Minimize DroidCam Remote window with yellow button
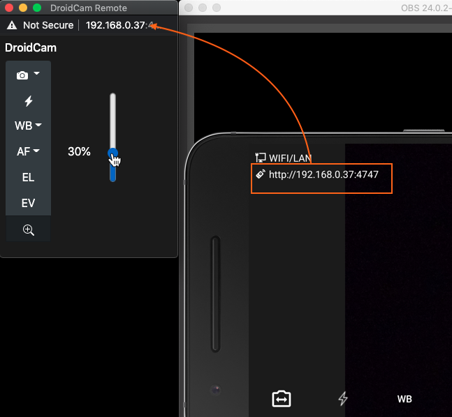 tap(23, 8)
